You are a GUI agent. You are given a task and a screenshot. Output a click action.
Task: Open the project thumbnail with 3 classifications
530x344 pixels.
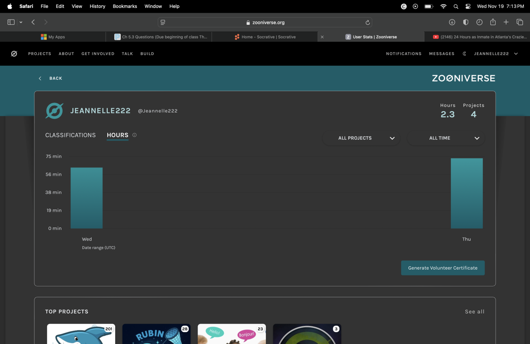click(x=307, y=334)
